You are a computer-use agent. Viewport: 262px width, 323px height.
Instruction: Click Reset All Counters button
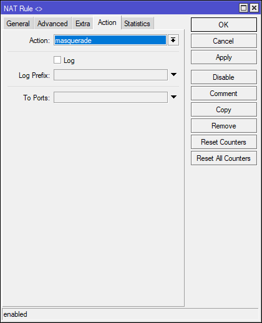click(224, 158)
